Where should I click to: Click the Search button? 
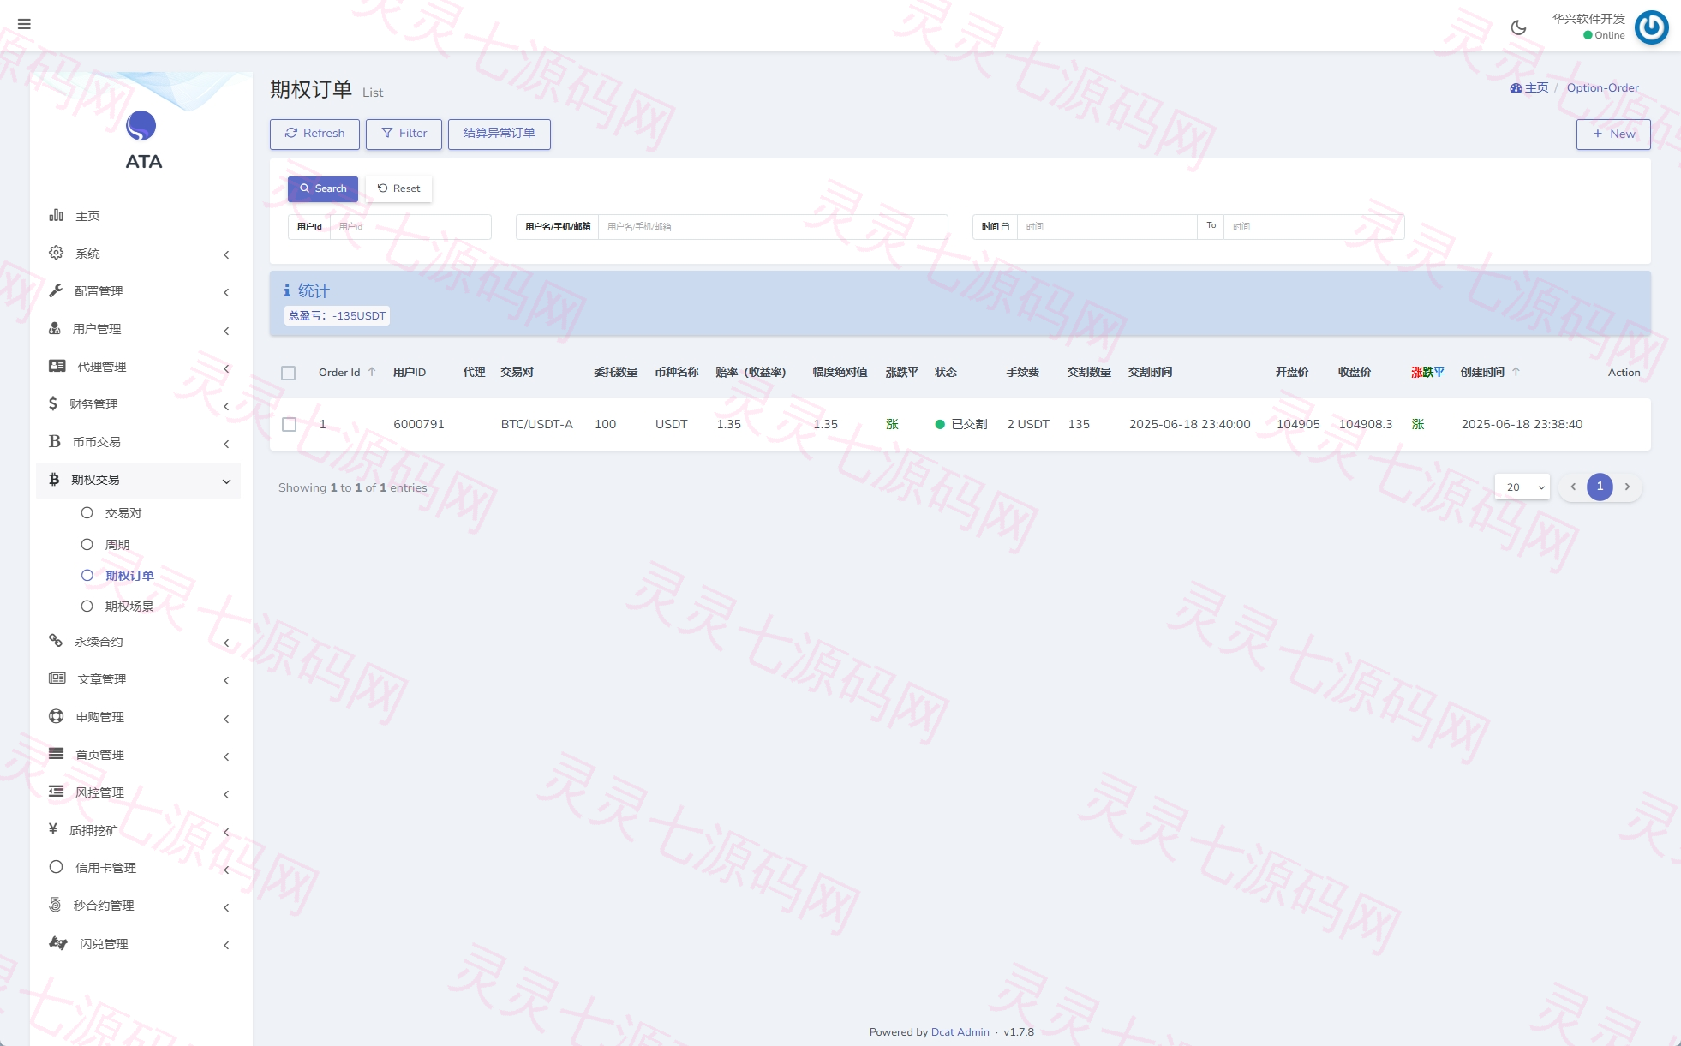click(x=323, y=188)
